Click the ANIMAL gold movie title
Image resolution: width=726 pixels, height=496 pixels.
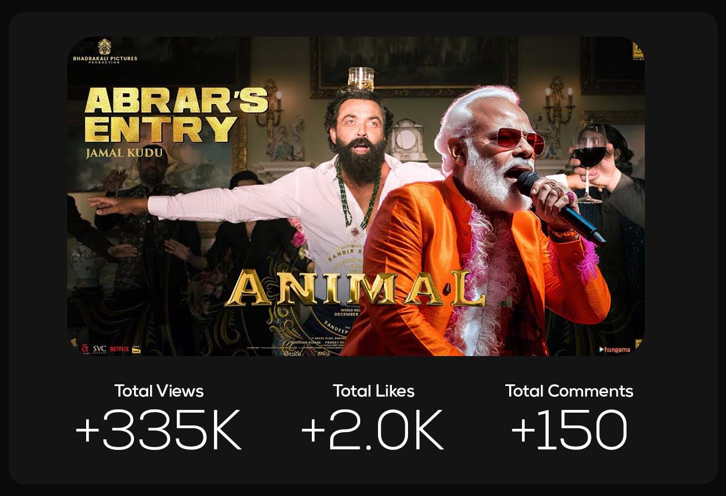354,289
